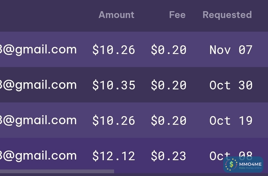Click the MMO4ME dollar logo icon
The height and width of the screenshot is (176, 268).
(x=231, y=165)
